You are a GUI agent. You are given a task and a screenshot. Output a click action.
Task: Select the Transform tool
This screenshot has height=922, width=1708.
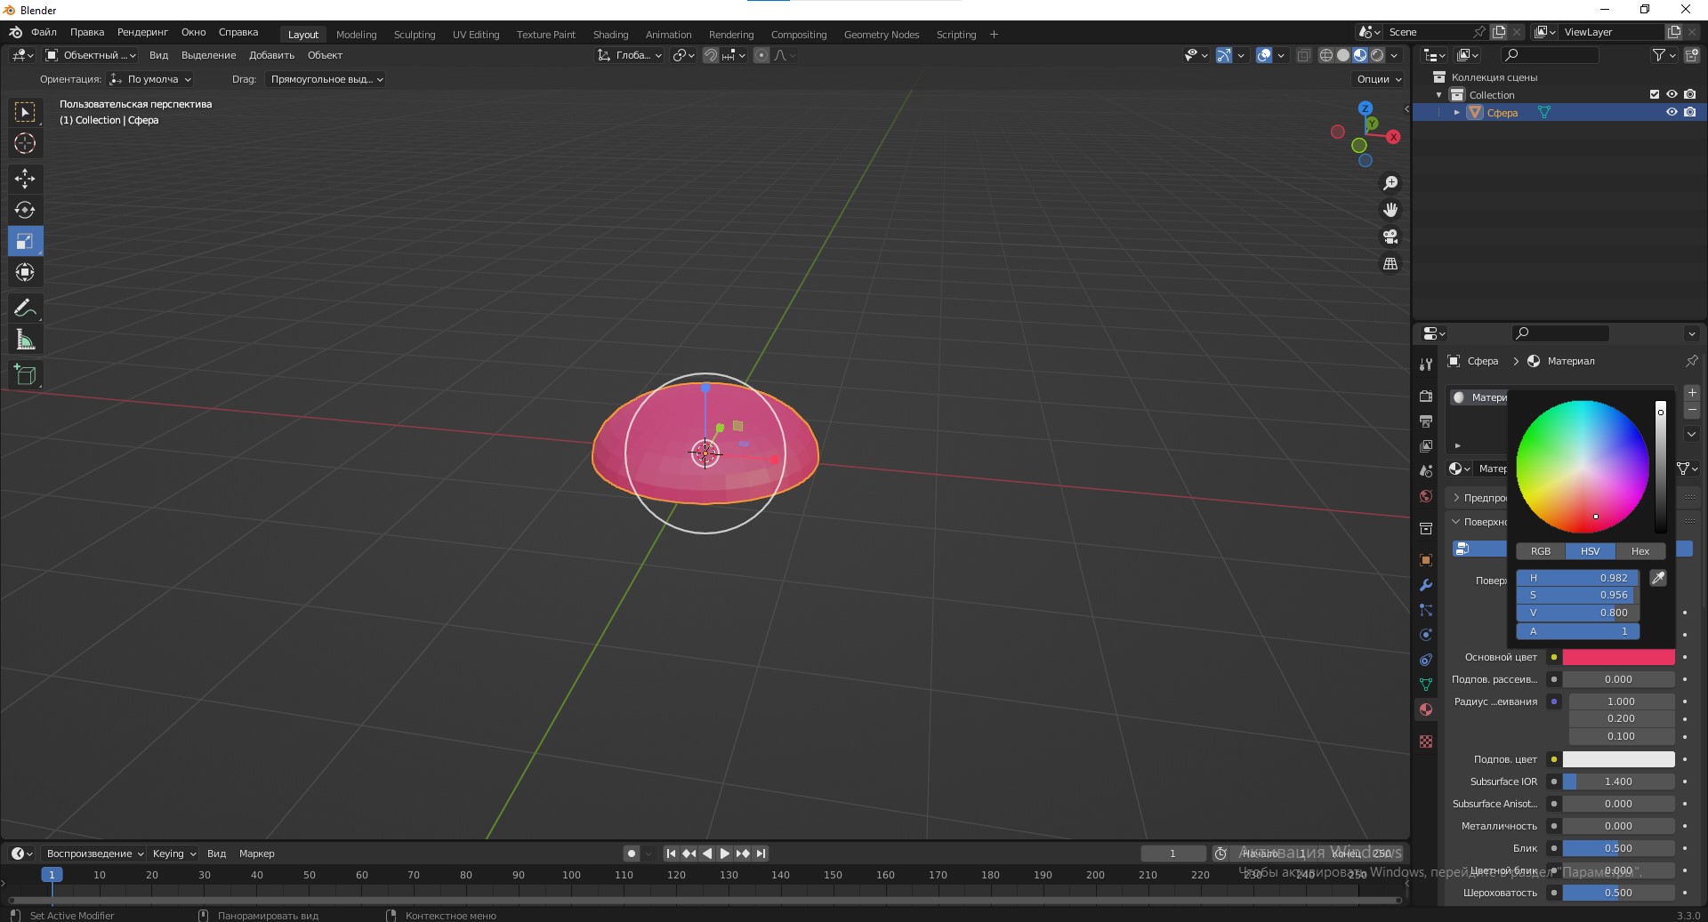click(x=25, y=272)
